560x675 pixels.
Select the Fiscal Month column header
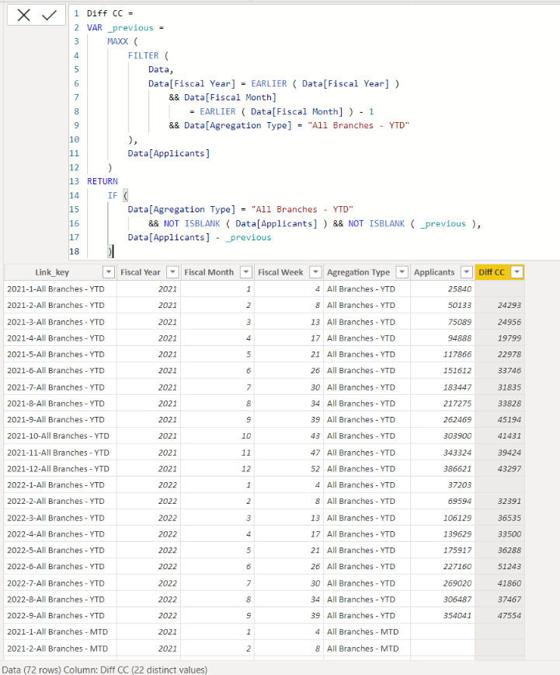tap(209, 272)
